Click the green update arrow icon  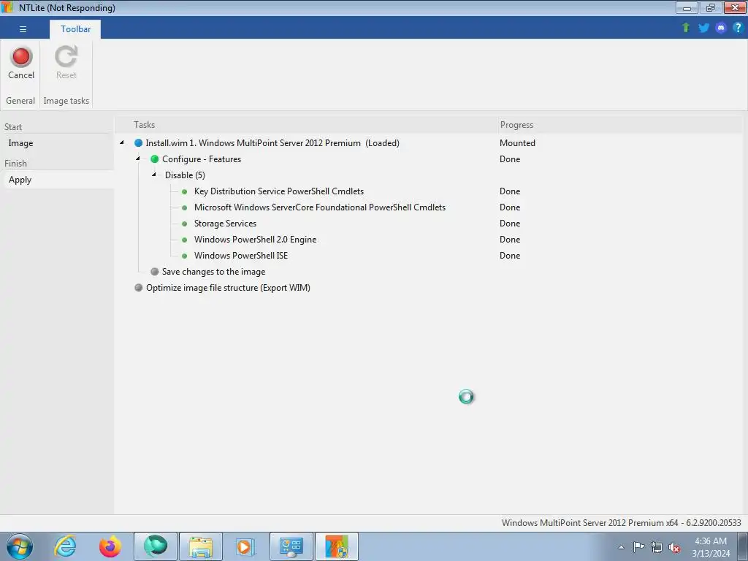(686, 28)
